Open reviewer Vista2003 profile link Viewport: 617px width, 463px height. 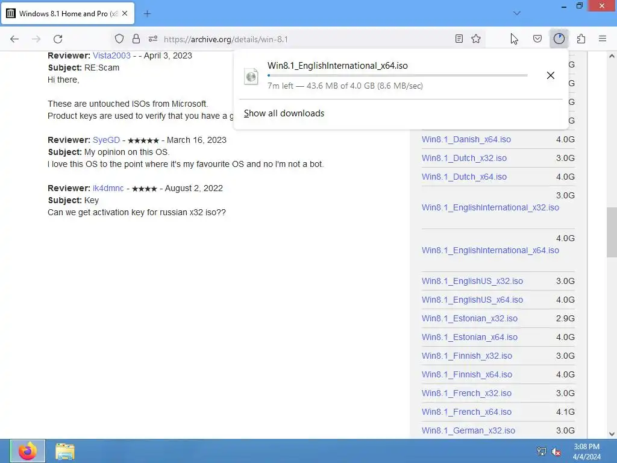click(x=111, y=55)
